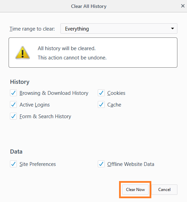Click the This action cannot be undone text
Screen dimensions: 187x202
[72, 58]
